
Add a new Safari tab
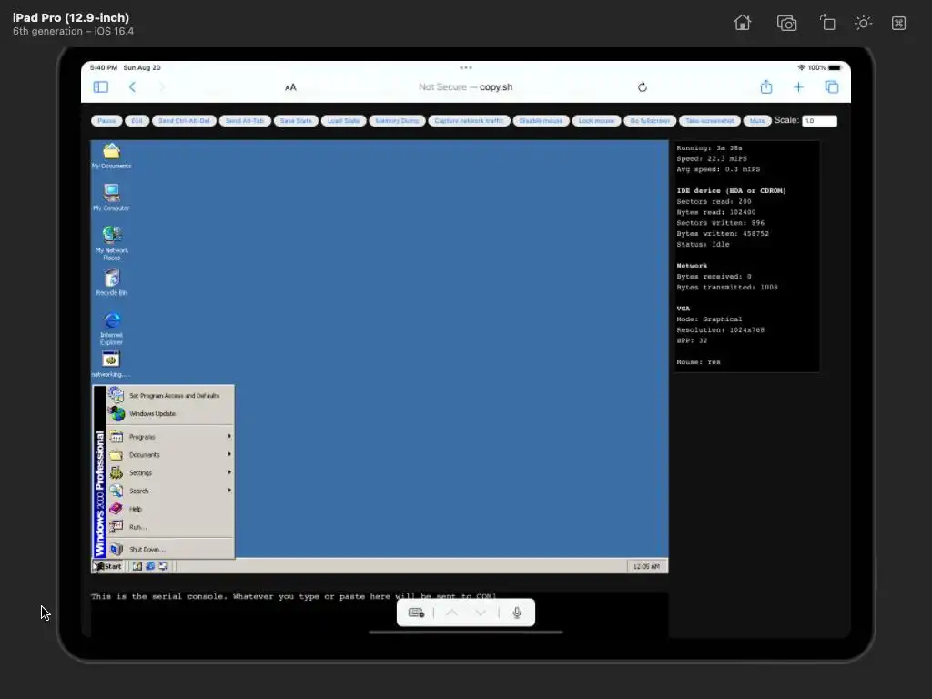coord(798,87)
